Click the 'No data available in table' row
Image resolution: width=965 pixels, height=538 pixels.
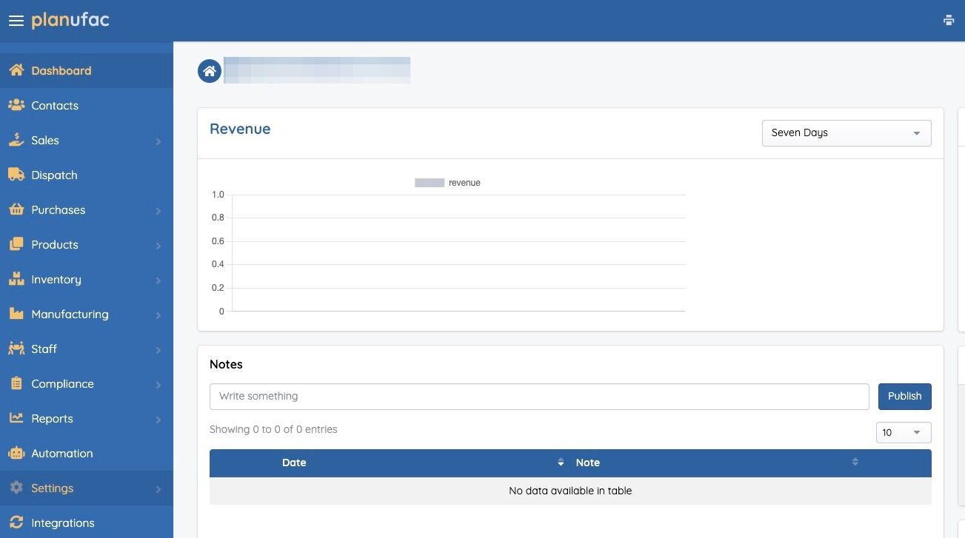[570, 491]
